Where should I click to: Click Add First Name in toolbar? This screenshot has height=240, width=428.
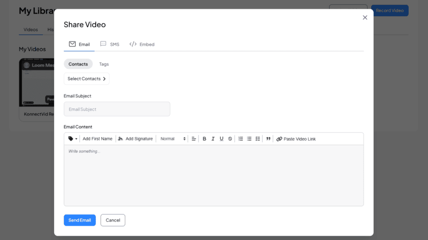(97, 139)
